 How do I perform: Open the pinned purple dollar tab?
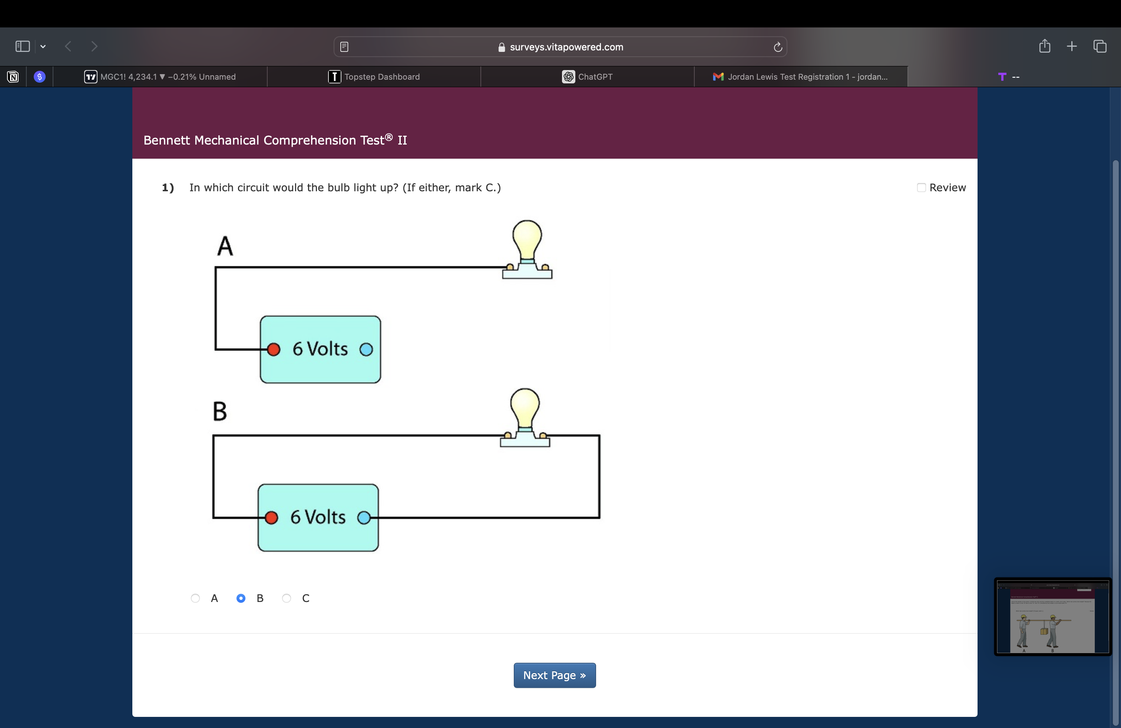point(40,77)
